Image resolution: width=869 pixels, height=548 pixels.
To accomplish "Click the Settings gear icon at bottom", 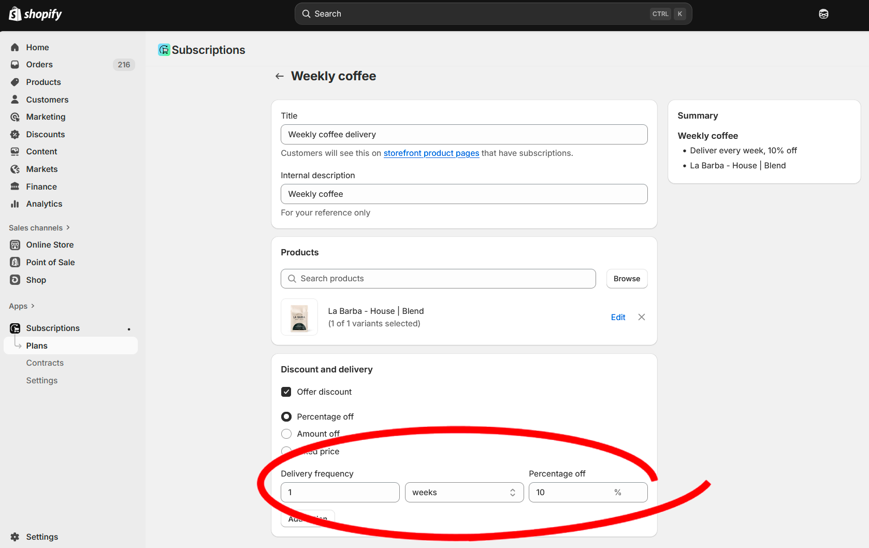I will pos(15,537).
